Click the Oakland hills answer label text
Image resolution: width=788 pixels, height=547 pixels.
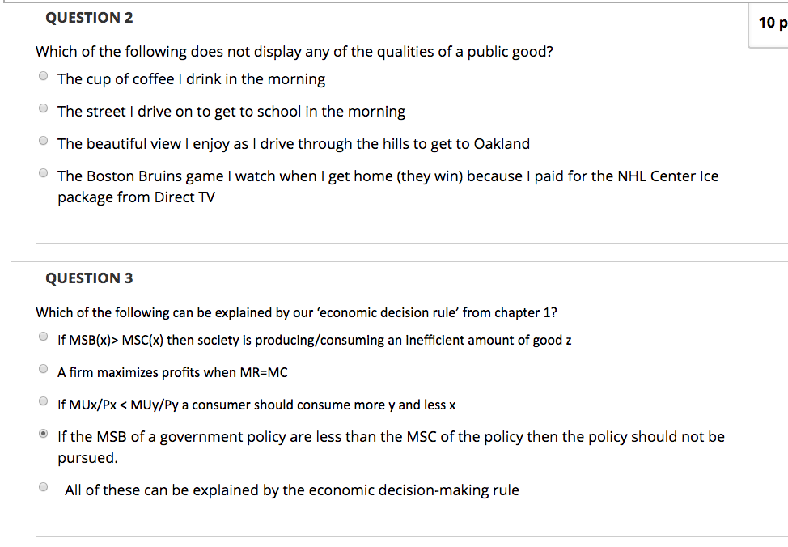tap(293, 143)
